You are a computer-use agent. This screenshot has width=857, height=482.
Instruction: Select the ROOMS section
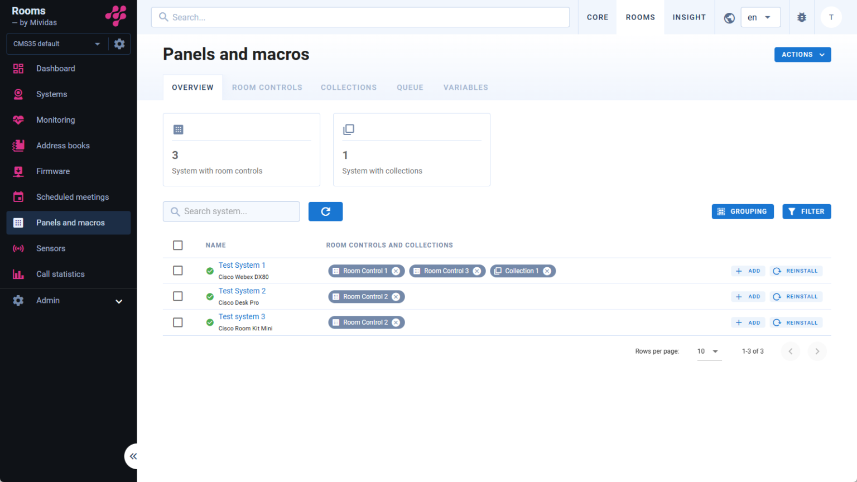(x=641, y=17)
